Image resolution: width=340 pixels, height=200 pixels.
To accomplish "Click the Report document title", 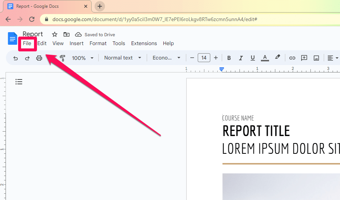I will pos(33,34).
